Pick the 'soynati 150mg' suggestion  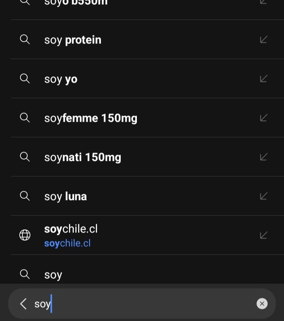[x=83, y=157]
